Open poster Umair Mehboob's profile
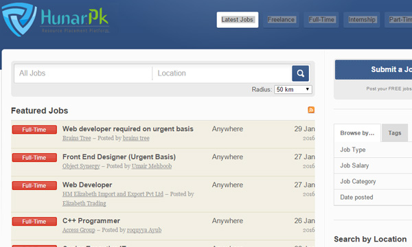412x247 pixels. [152, 166]
